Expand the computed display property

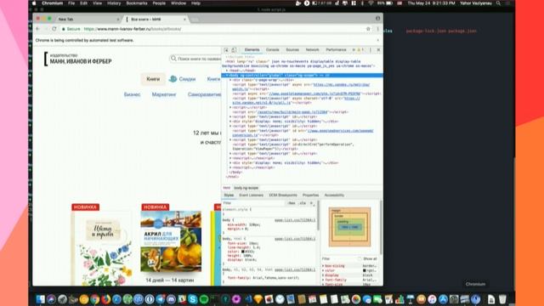point(323,275)
